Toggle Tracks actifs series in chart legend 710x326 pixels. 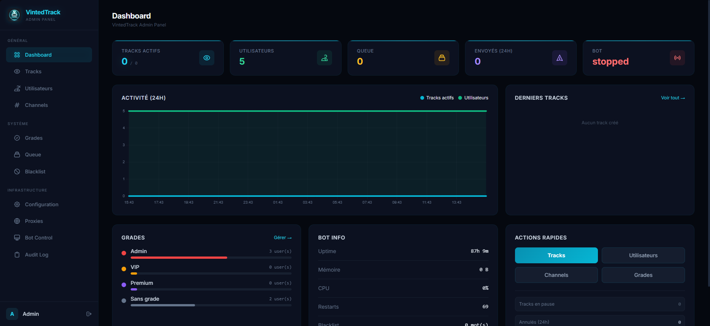pyautogui.click(x=437, y=98)
